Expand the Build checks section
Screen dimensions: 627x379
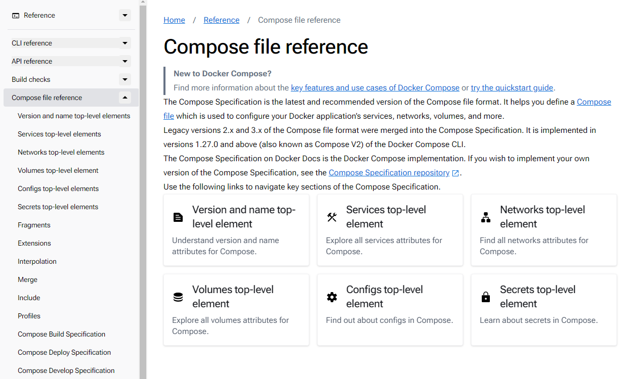[x=125, y=79]
